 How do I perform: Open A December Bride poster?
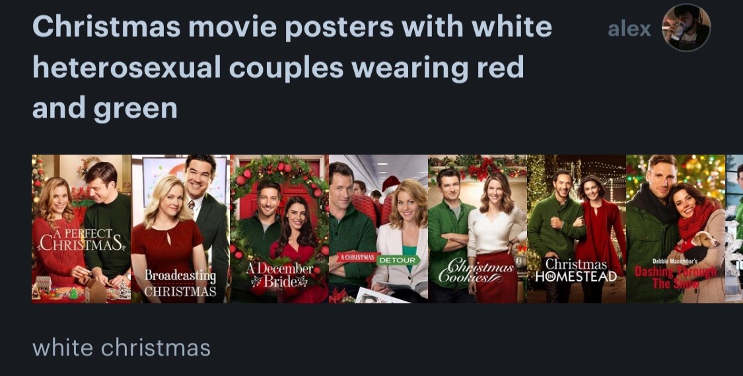[279, 229]
